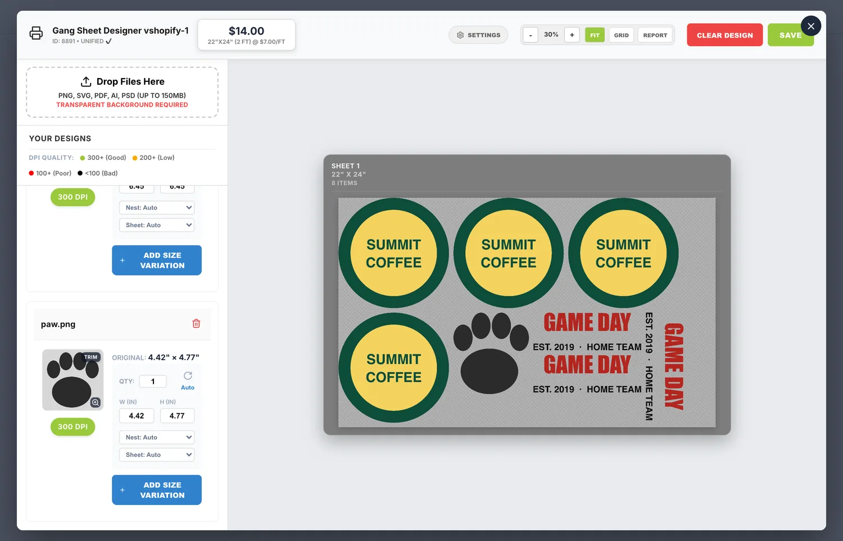Edit the paw.png width field 4.42
843x541 pixels.
[x=137, y=415]
